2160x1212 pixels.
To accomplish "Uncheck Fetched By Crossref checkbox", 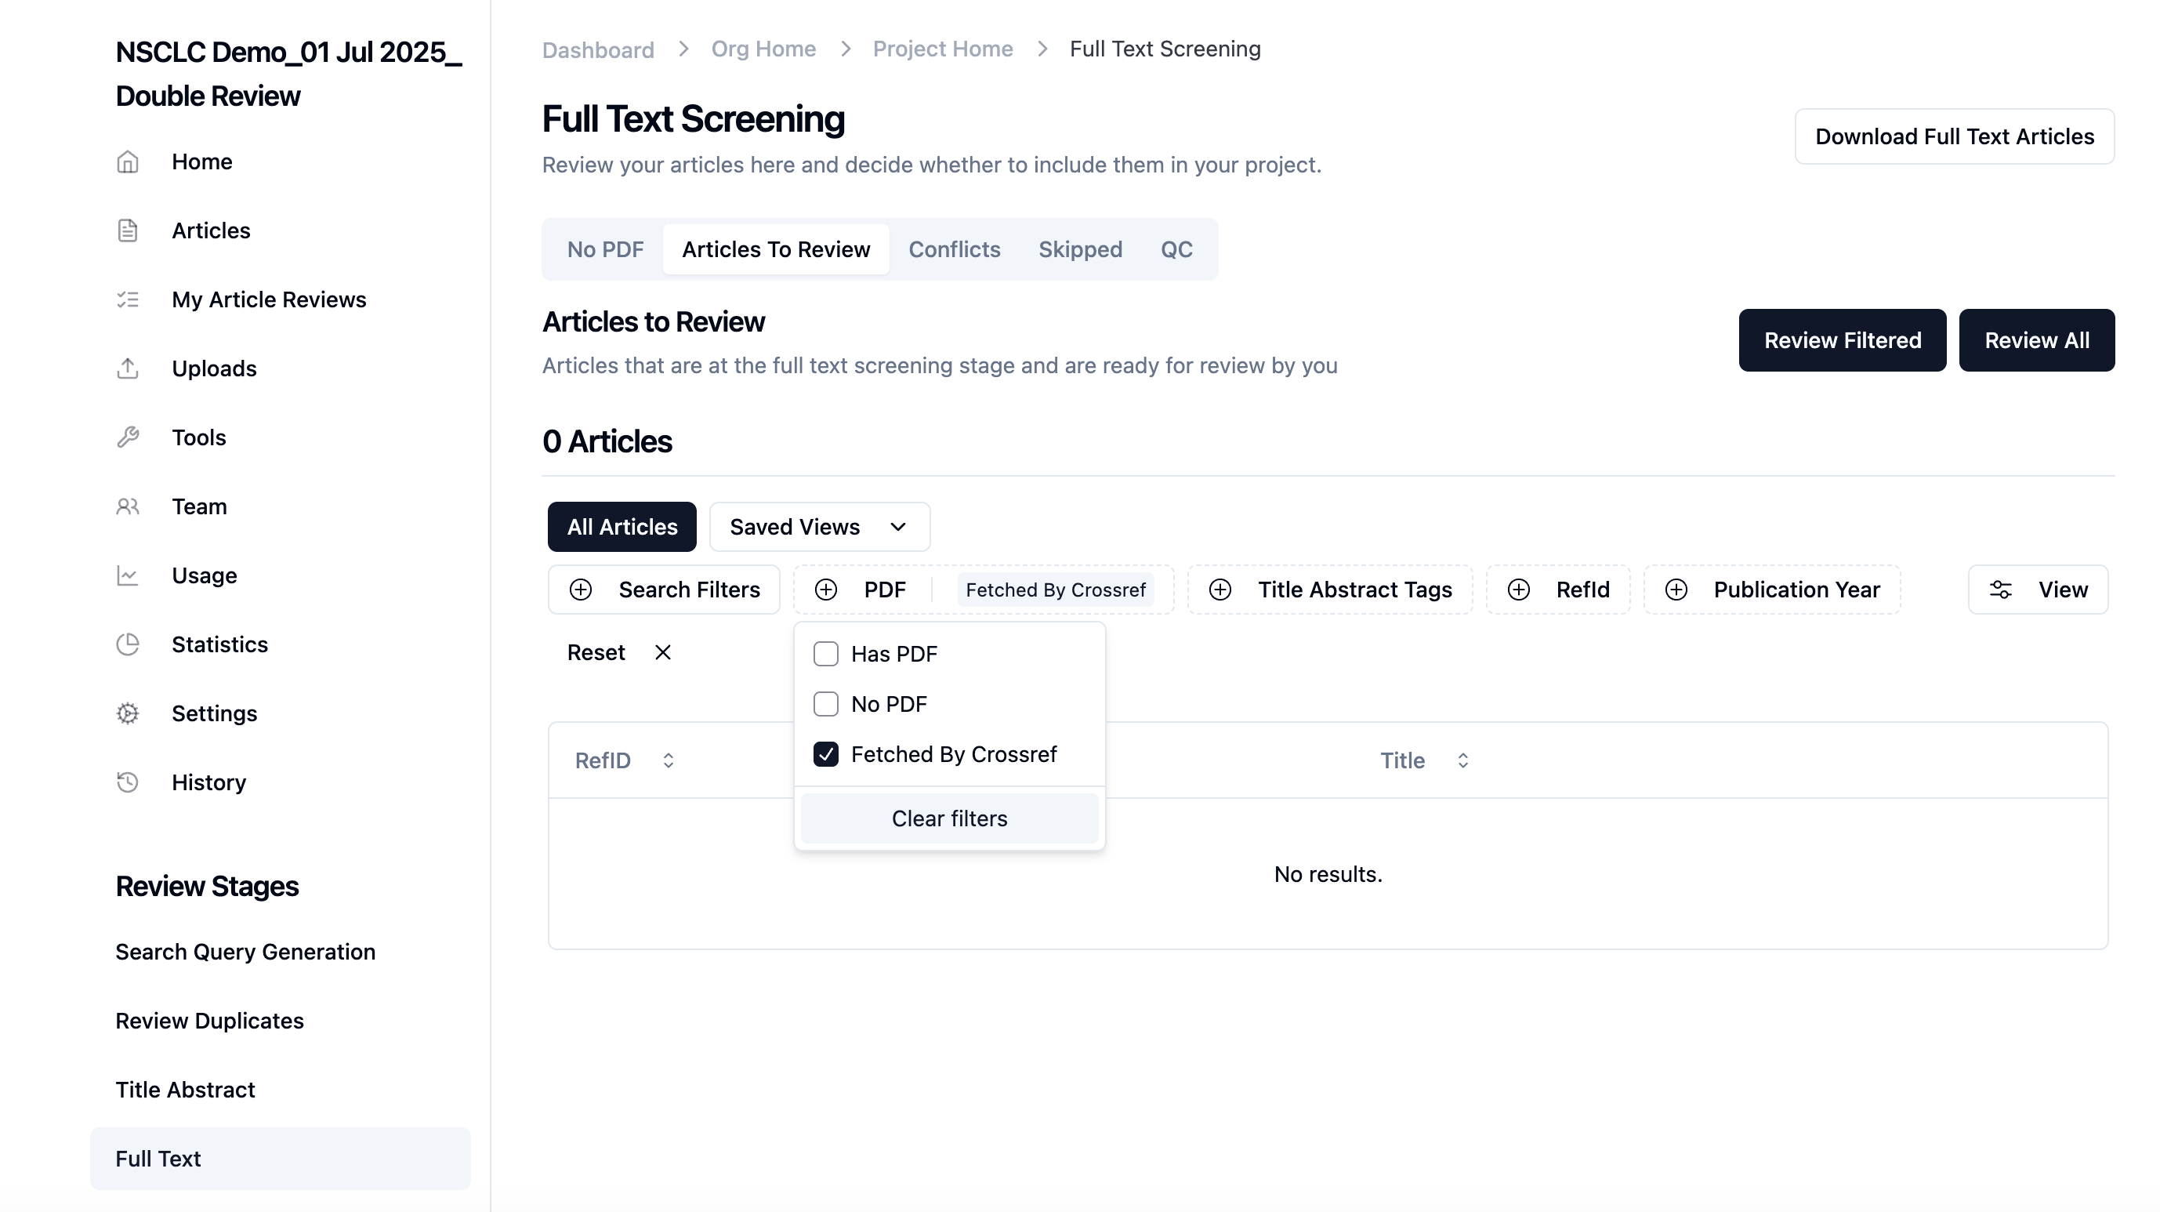I will [826, 754].
